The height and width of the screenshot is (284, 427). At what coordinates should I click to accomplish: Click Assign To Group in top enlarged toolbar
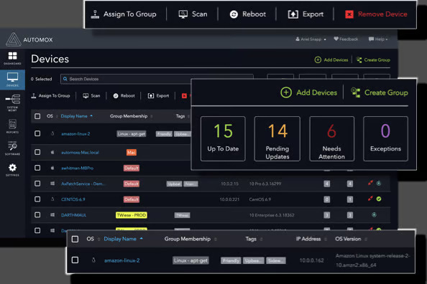click(x=124, y=14)
